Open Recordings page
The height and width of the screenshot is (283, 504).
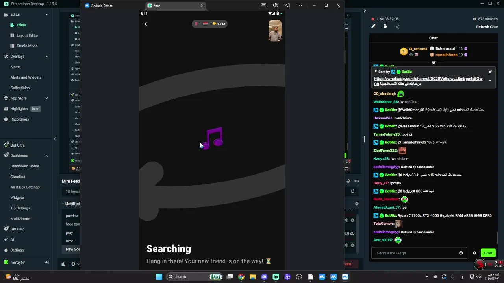(20, 119)
